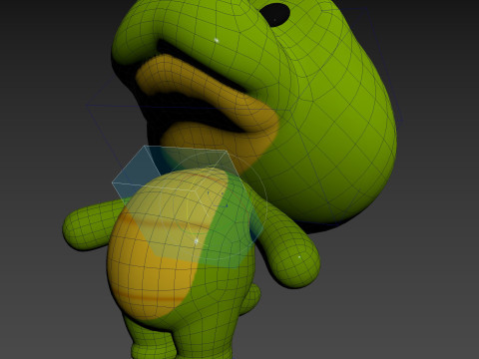Select the translucent blue box gizmo

[x=189, y=206]
